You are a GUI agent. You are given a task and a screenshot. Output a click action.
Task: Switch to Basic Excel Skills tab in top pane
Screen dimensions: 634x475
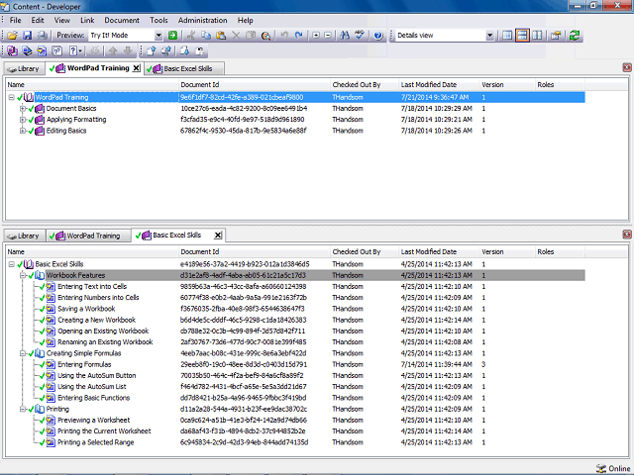coord(184,69)
